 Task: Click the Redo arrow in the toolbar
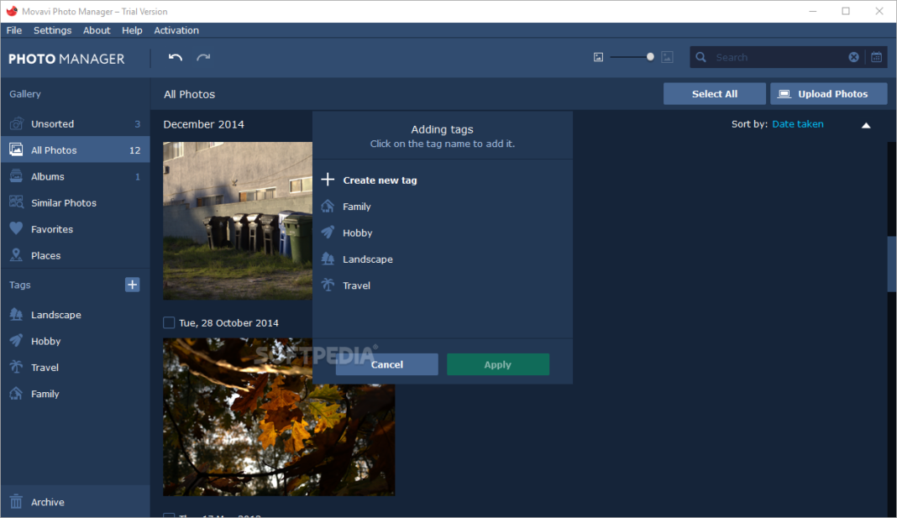click(x=202, y=57)
